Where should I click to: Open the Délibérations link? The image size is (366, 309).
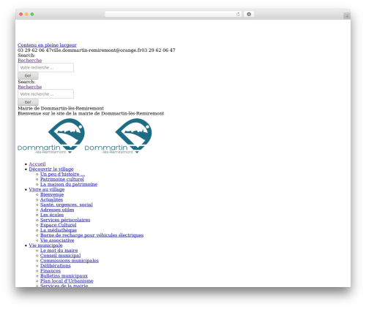(56, 267)
